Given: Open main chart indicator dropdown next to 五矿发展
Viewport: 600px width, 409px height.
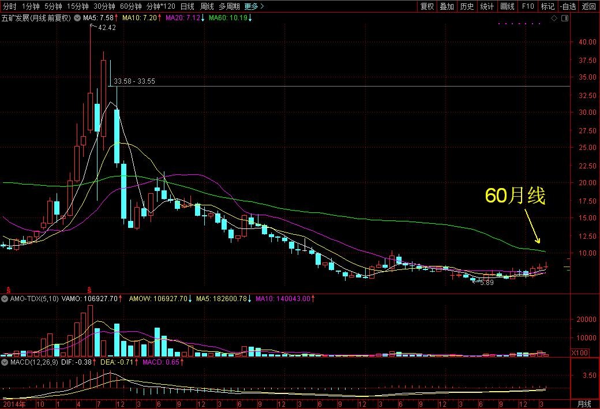Looking at the screenshot, I should [x=77, y=18].
